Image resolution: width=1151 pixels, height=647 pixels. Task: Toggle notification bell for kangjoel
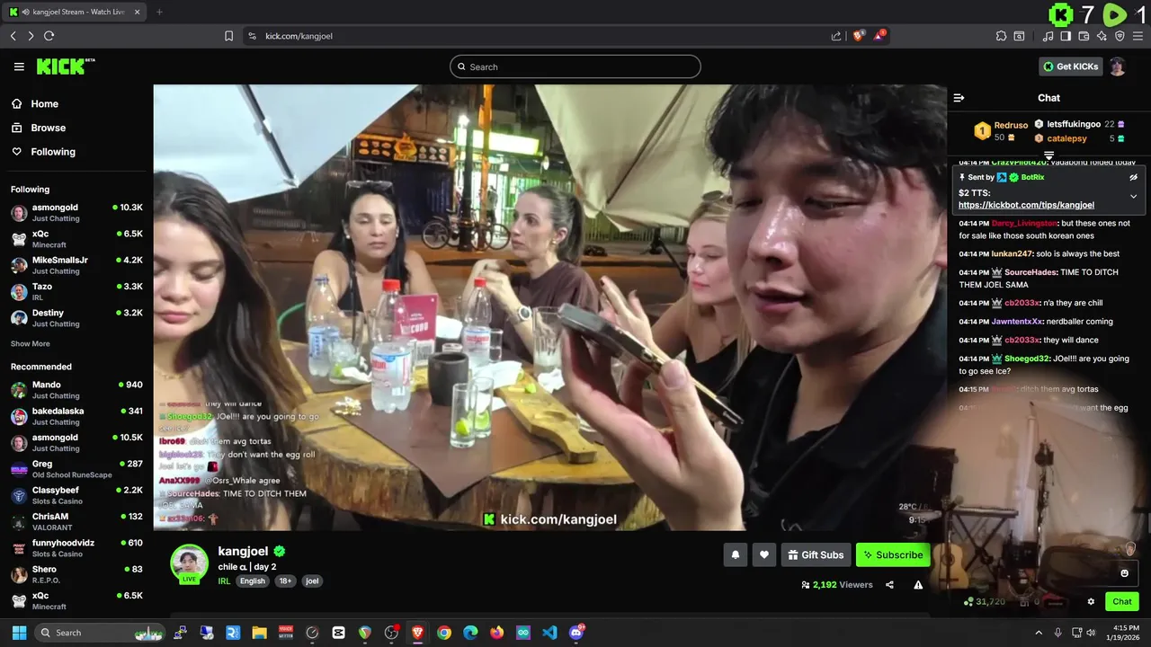click(735, 555)
